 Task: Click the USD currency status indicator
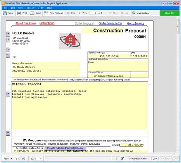tap(155, 158)
